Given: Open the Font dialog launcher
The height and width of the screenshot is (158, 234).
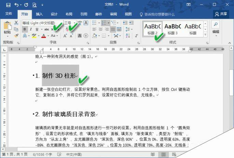Looking at the screenshot, I should coord(88,43).
